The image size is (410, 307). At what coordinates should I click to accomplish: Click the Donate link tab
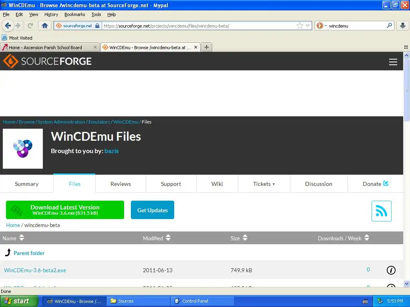[x=375, y=184]
